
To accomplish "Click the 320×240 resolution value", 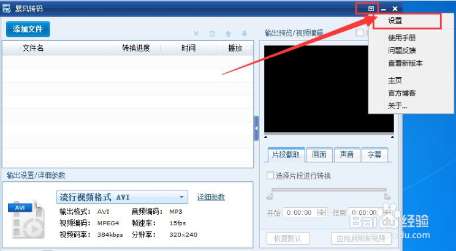I will pos(183,234).
